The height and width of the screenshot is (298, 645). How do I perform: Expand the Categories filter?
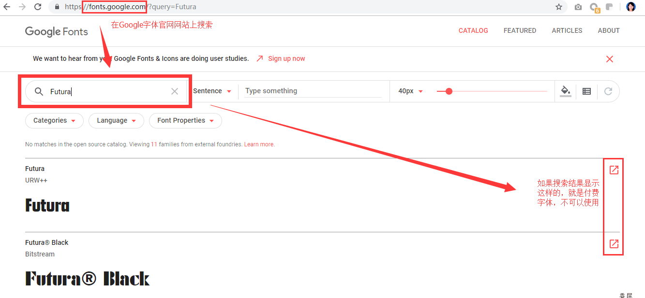[54, 121]
